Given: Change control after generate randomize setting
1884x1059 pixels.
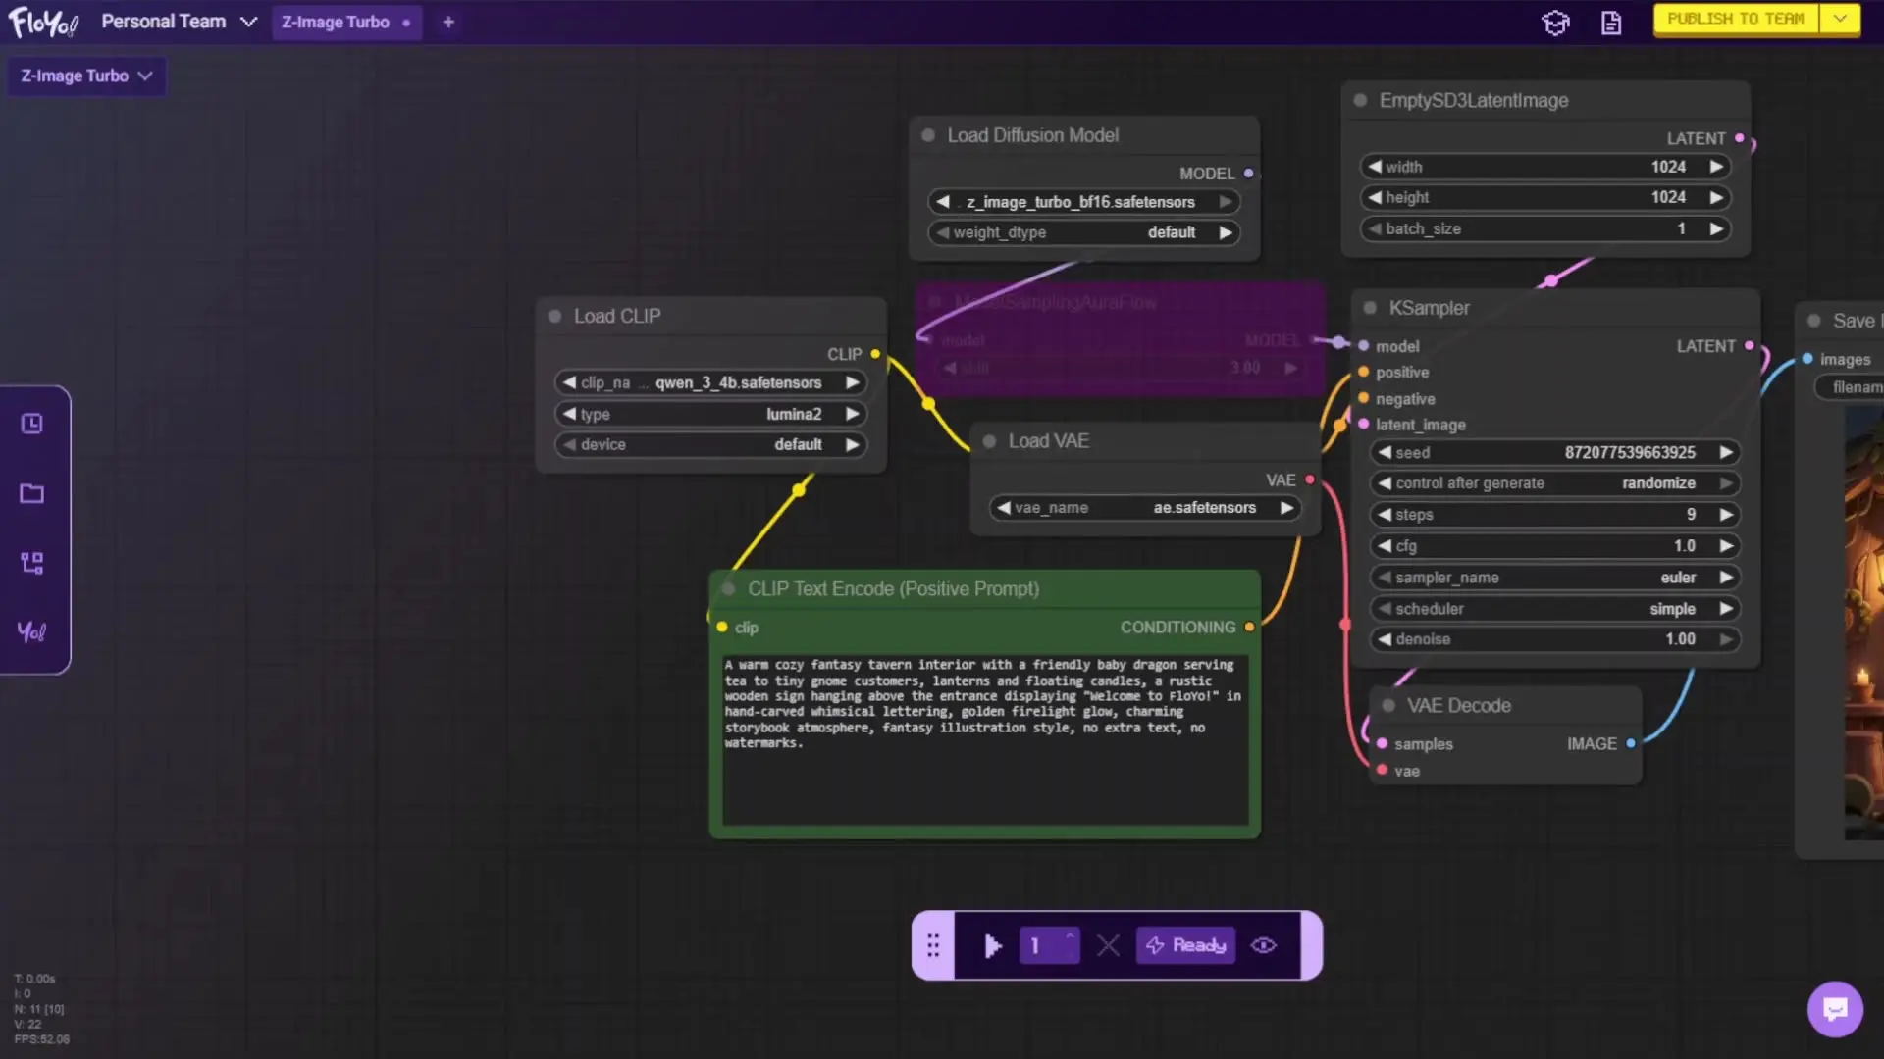Looking at the screenshot, I should (1554, 483).
